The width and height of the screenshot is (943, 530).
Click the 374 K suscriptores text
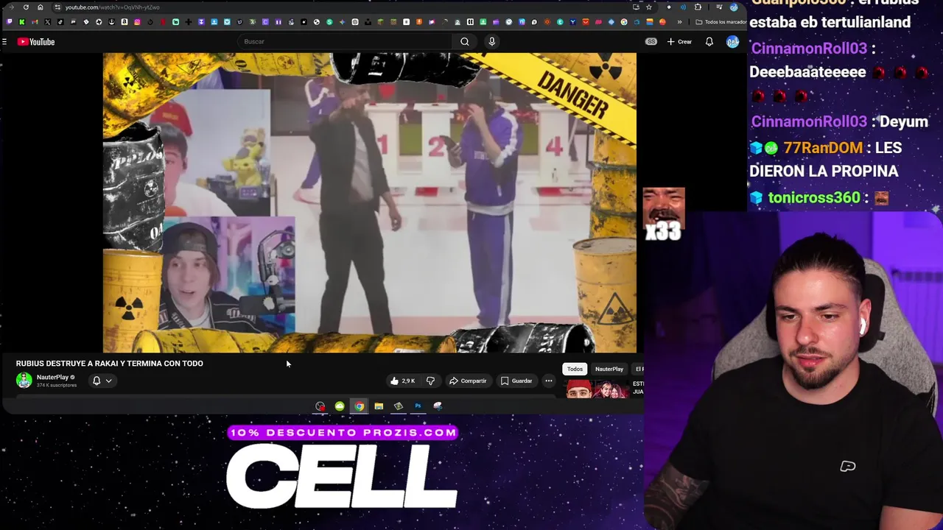[x=57, y=385]
